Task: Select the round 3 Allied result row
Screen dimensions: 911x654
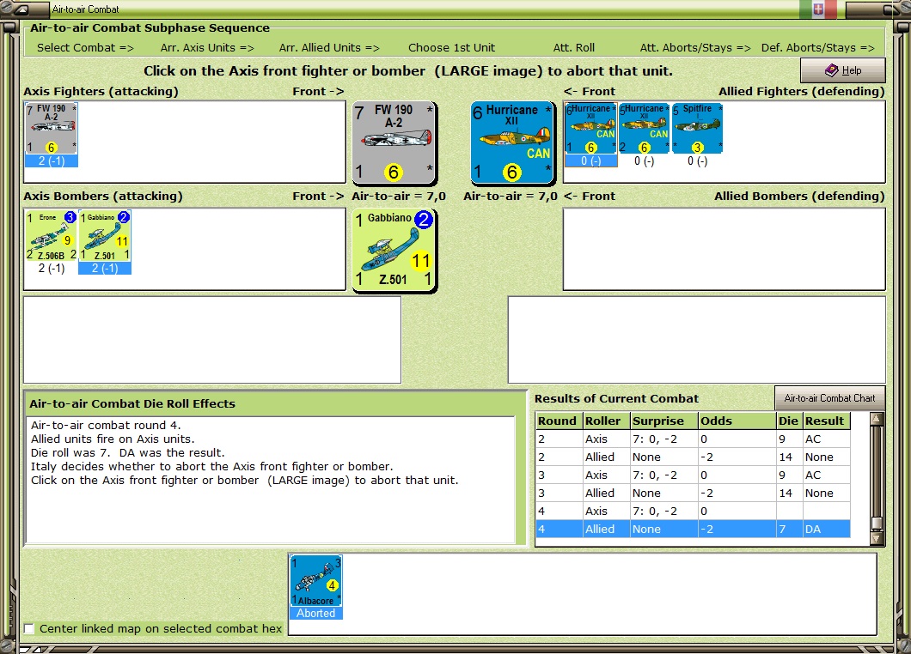Action: point(693,493)
